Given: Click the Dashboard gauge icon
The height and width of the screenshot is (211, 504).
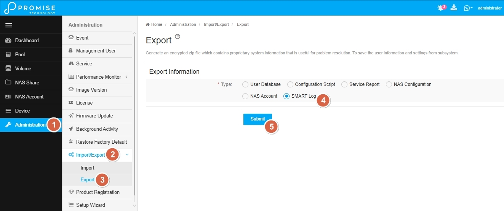Looking at the screenshot, I should (8, 40).
